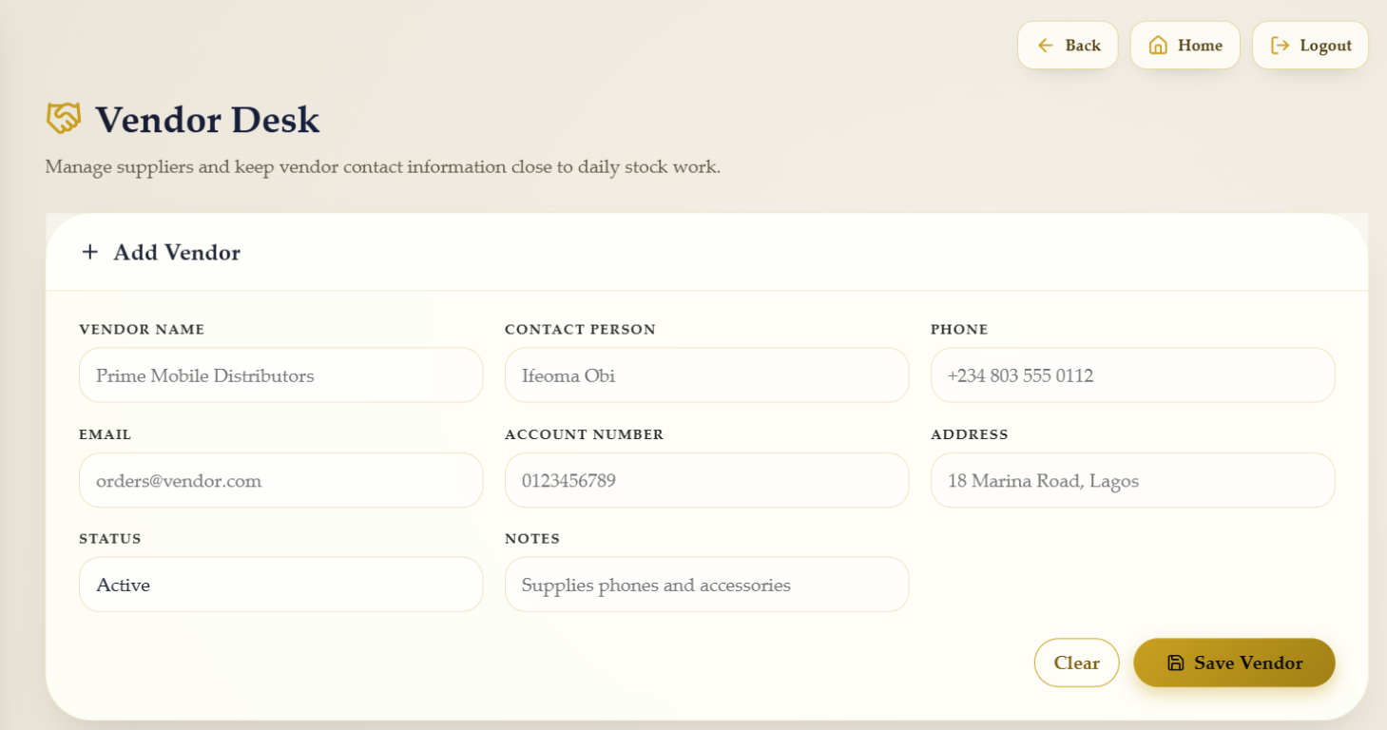Log out via Logout button
Screen dimensions: 1387x730
1310,46
